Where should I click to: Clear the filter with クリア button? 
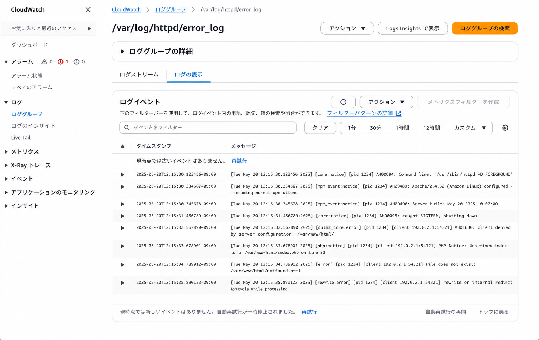click(x=320, y=128)
